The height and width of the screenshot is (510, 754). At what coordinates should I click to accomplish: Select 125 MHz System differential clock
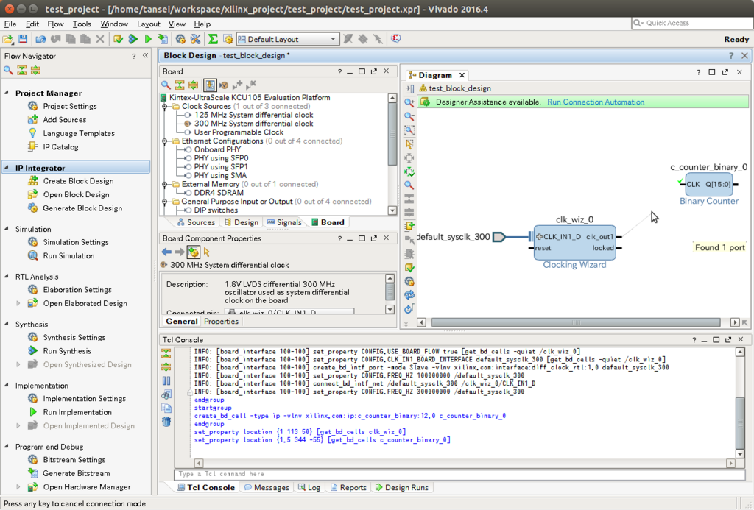click(253, 115)
